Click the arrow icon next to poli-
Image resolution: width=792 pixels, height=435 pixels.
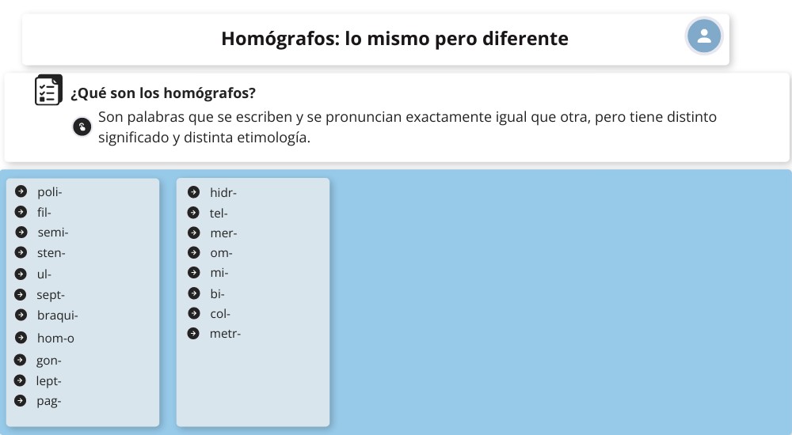(x=21, y=191)
